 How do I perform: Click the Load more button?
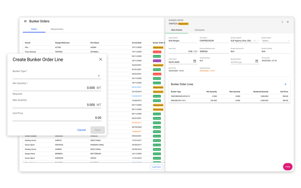[156, 167]
